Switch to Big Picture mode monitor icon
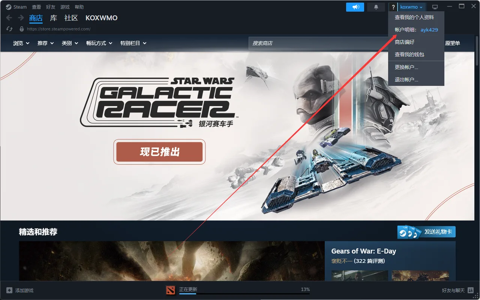Screen dimensions: 480x300 (435, 7)
